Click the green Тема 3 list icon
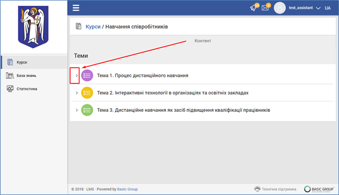The height and width of the screenshot is (195, 339). (x=87, y=110)
